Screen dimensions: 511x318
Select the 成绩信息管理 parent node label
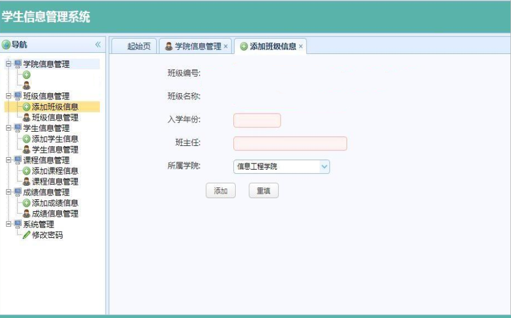(47, 193)
